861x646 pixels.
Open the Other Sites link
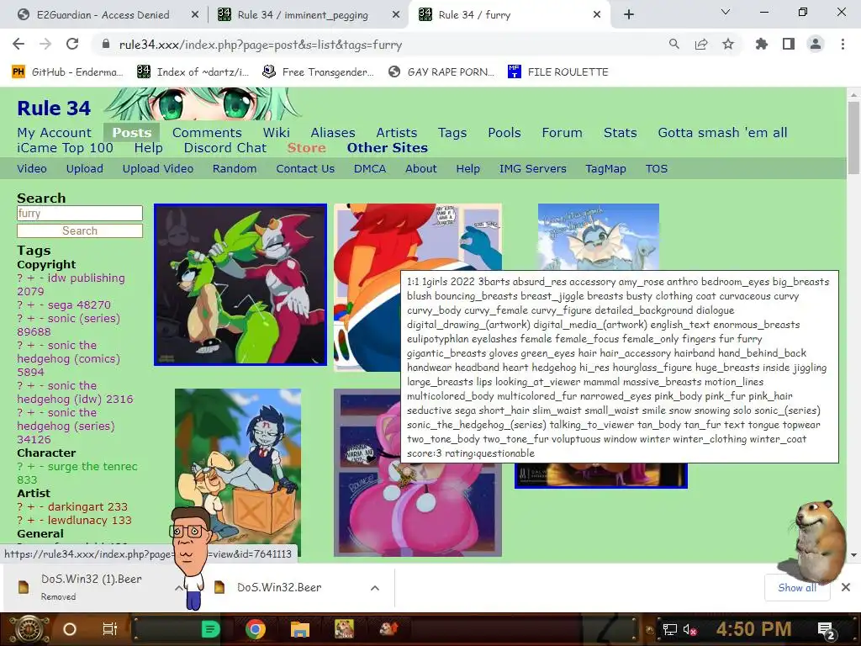387,148
